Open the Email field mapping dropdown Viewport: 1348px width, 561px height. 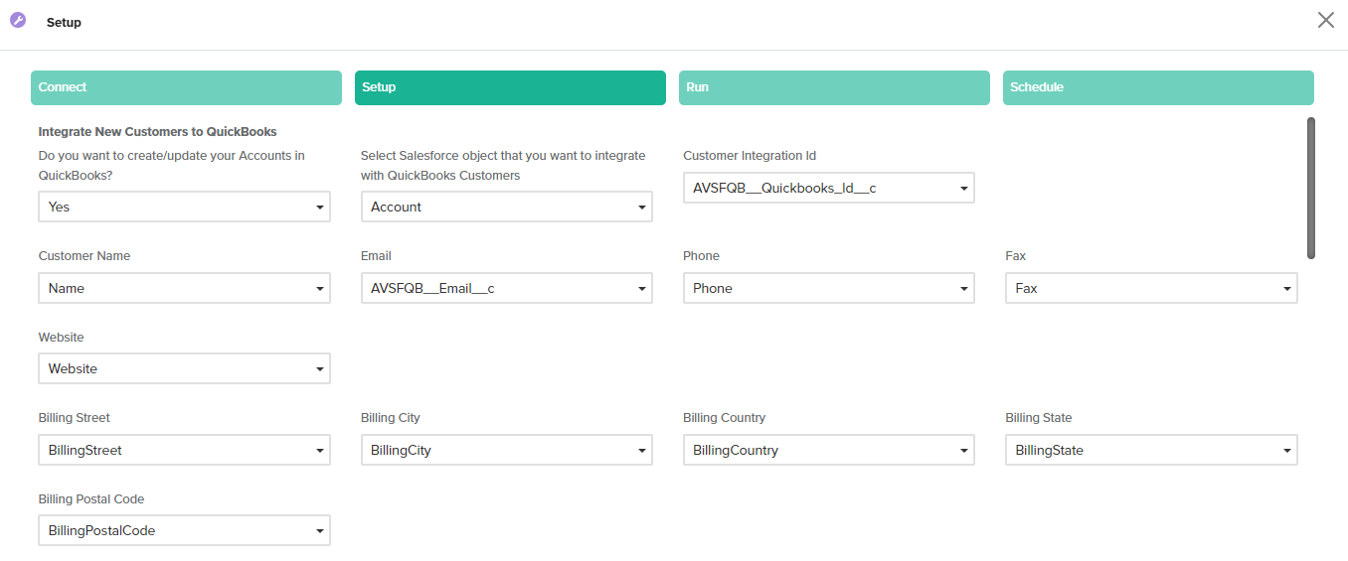506,288
